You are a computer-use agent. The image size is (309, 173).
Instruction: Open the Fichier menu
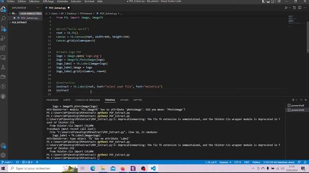(x=11, y=1)
